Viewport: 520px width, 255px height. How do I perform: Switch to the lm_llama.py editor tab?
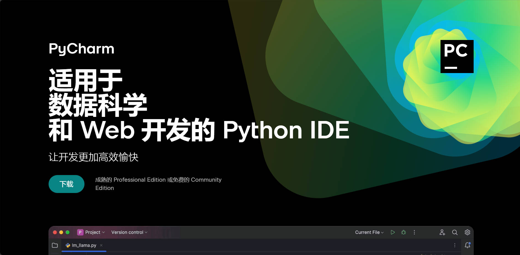click(x=84, y=245)
